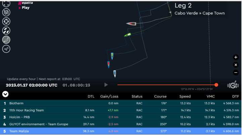Click the orange timeline track
The image size is (242, 135).
(x=166, y=85)
